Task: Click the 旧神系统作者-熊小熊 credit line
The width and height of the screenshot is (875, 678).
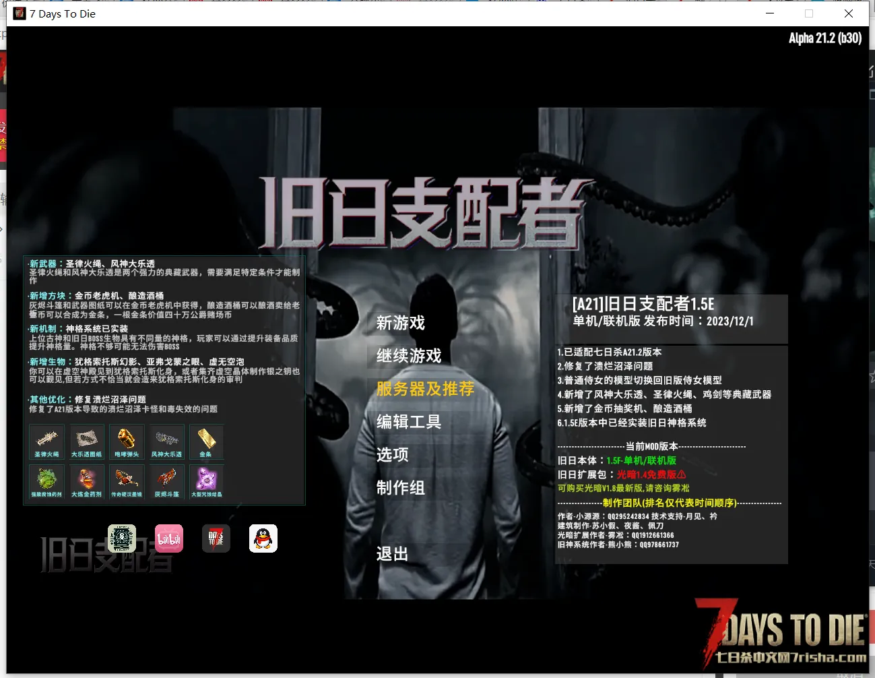Action: point(618,545)
